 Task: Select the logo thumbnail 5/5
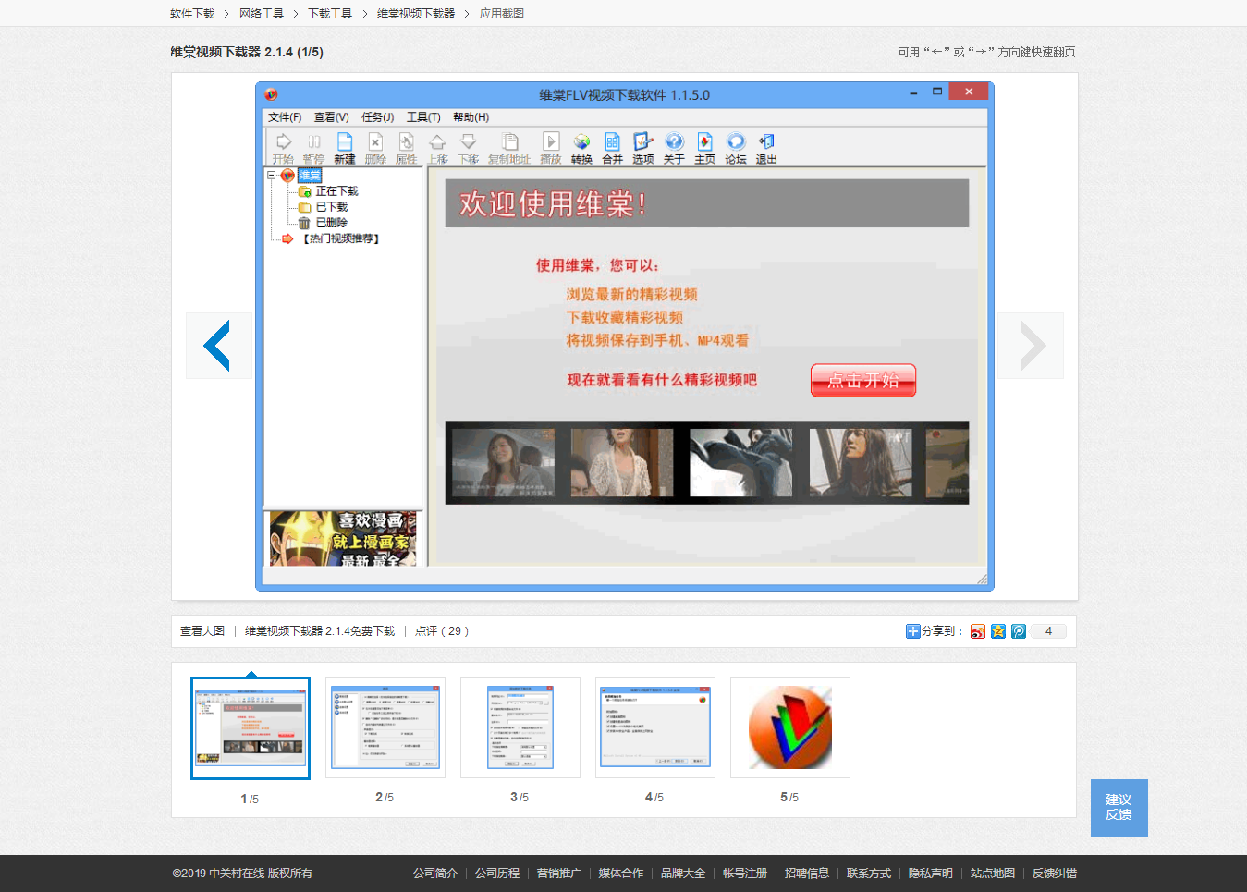tap(790, 727)
